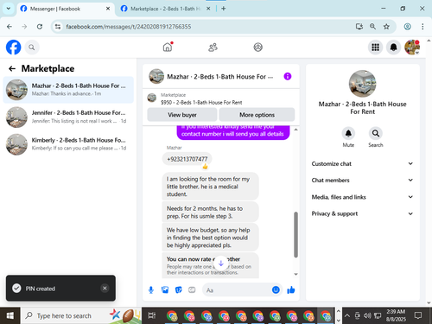
Task: Click 'You can now rate each other' notice
Action: 211,265
